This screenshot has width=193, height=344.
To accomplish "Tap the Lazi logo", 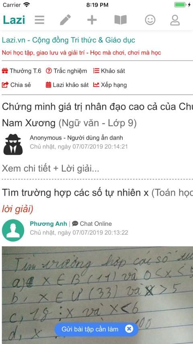I will (x=14, y=20).
